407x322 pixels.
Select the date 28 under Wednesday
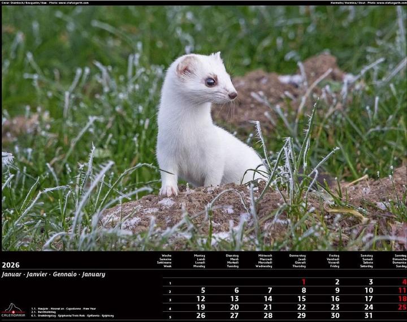[x=268, y=316]
